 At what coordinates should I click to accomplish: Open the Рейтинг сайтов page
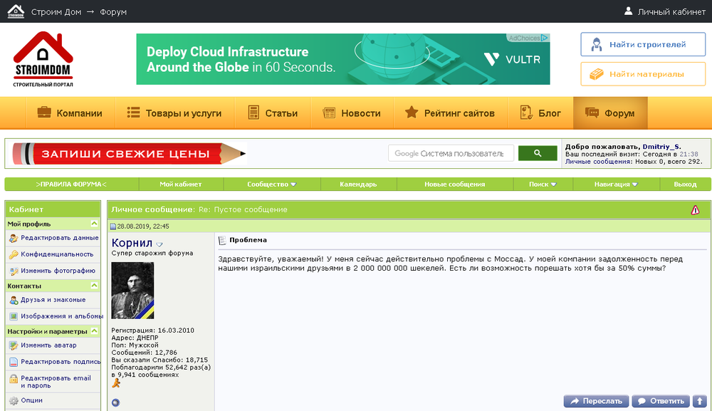[x=449, y=113]
